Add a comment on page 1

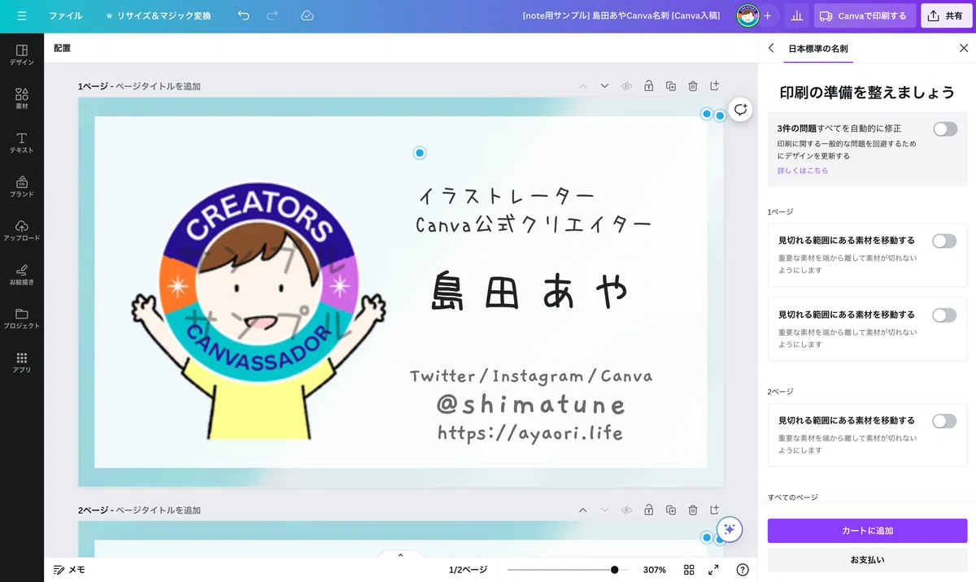point(740,110)
